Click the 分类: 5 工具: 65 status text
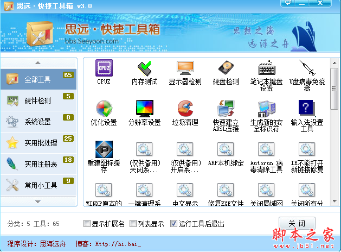The height and width of the screenshot is (252, 341). (x=33, y=224)
